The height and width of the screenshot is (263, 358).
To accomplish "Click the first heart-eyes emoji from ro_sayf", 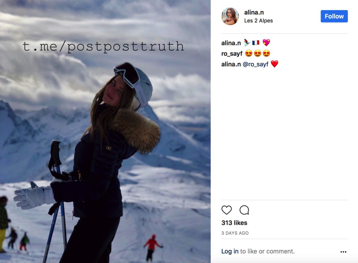I will [x=249, y=53].
